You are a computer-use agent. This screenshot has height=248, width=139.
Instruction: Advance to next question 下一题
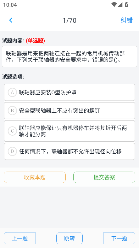click(x=119, y=238)
